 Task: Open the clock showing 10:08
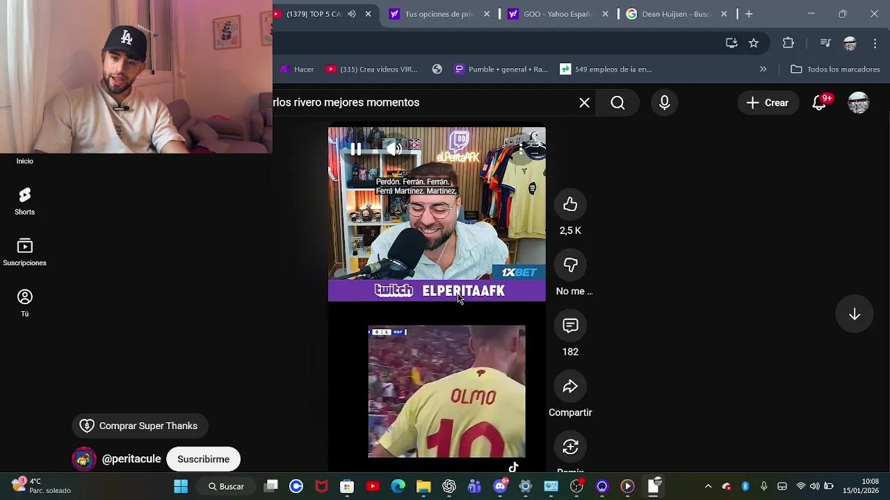tap(861, 486)
